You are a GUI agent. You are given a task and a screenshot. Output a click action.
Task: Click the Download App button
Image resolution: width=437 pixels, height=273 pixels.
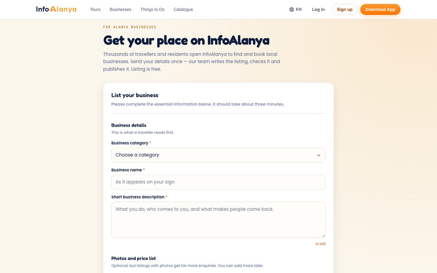tap(380, 9)
